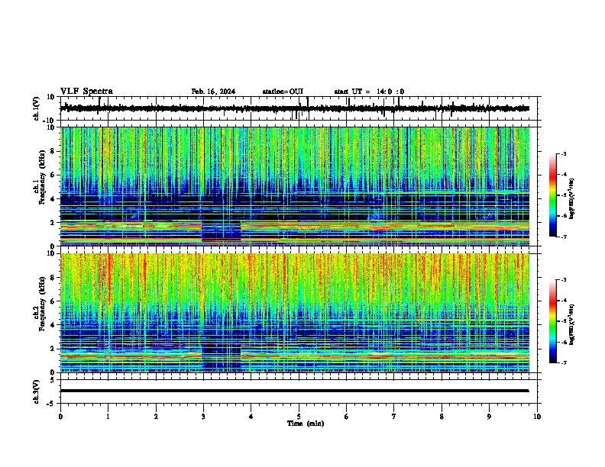This screenshot has width=605, height=467.
Task: Click the ch.1 colorbar log(PSD) label
Action: coord(572,198)
